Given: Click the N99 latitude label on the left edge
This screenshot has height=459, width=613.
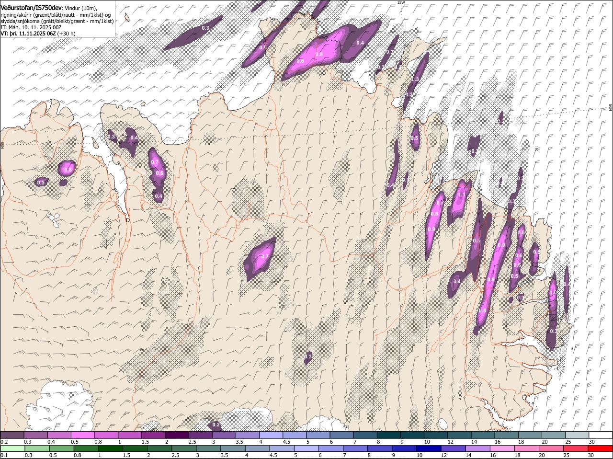Looking at the screenshot, I should click(2, 144).
